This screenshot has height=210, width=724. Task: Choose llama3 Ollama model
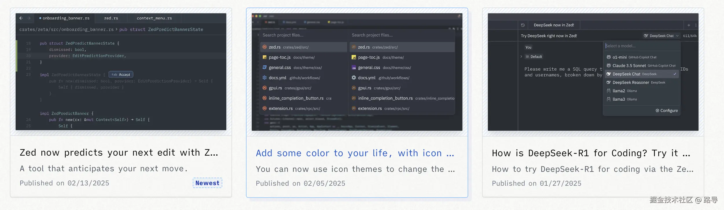click(642, 99)
